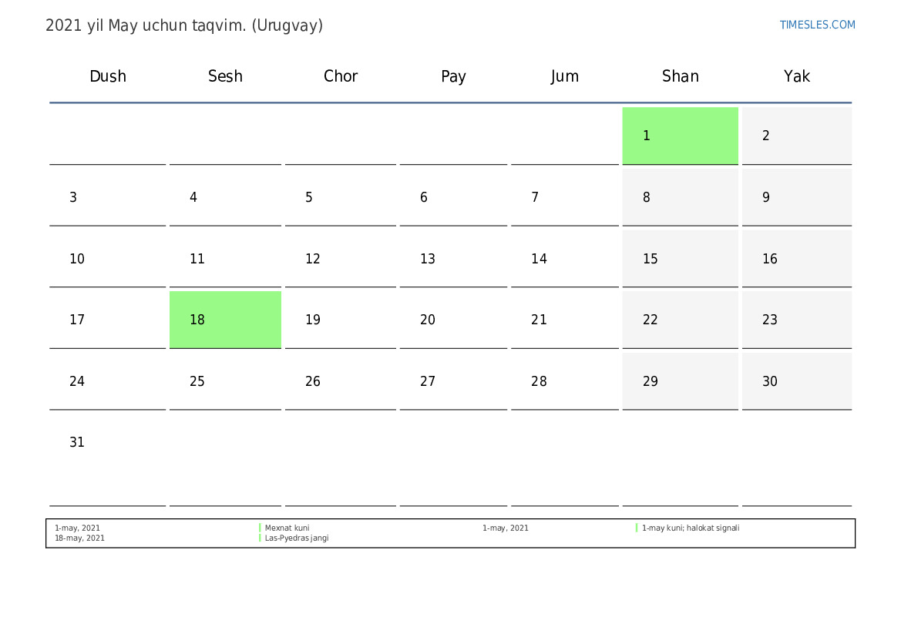Image resolution: width=901 pixels, height=637 pixels.
Task: Select day 14 in the calendar
Action: click(x=564, y=259)
